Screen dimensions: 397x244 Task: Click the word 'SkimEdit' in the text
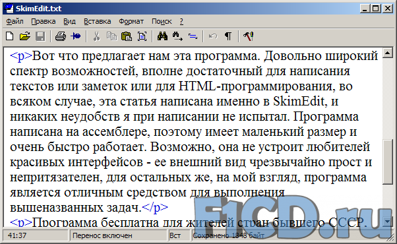coord(299,102)
